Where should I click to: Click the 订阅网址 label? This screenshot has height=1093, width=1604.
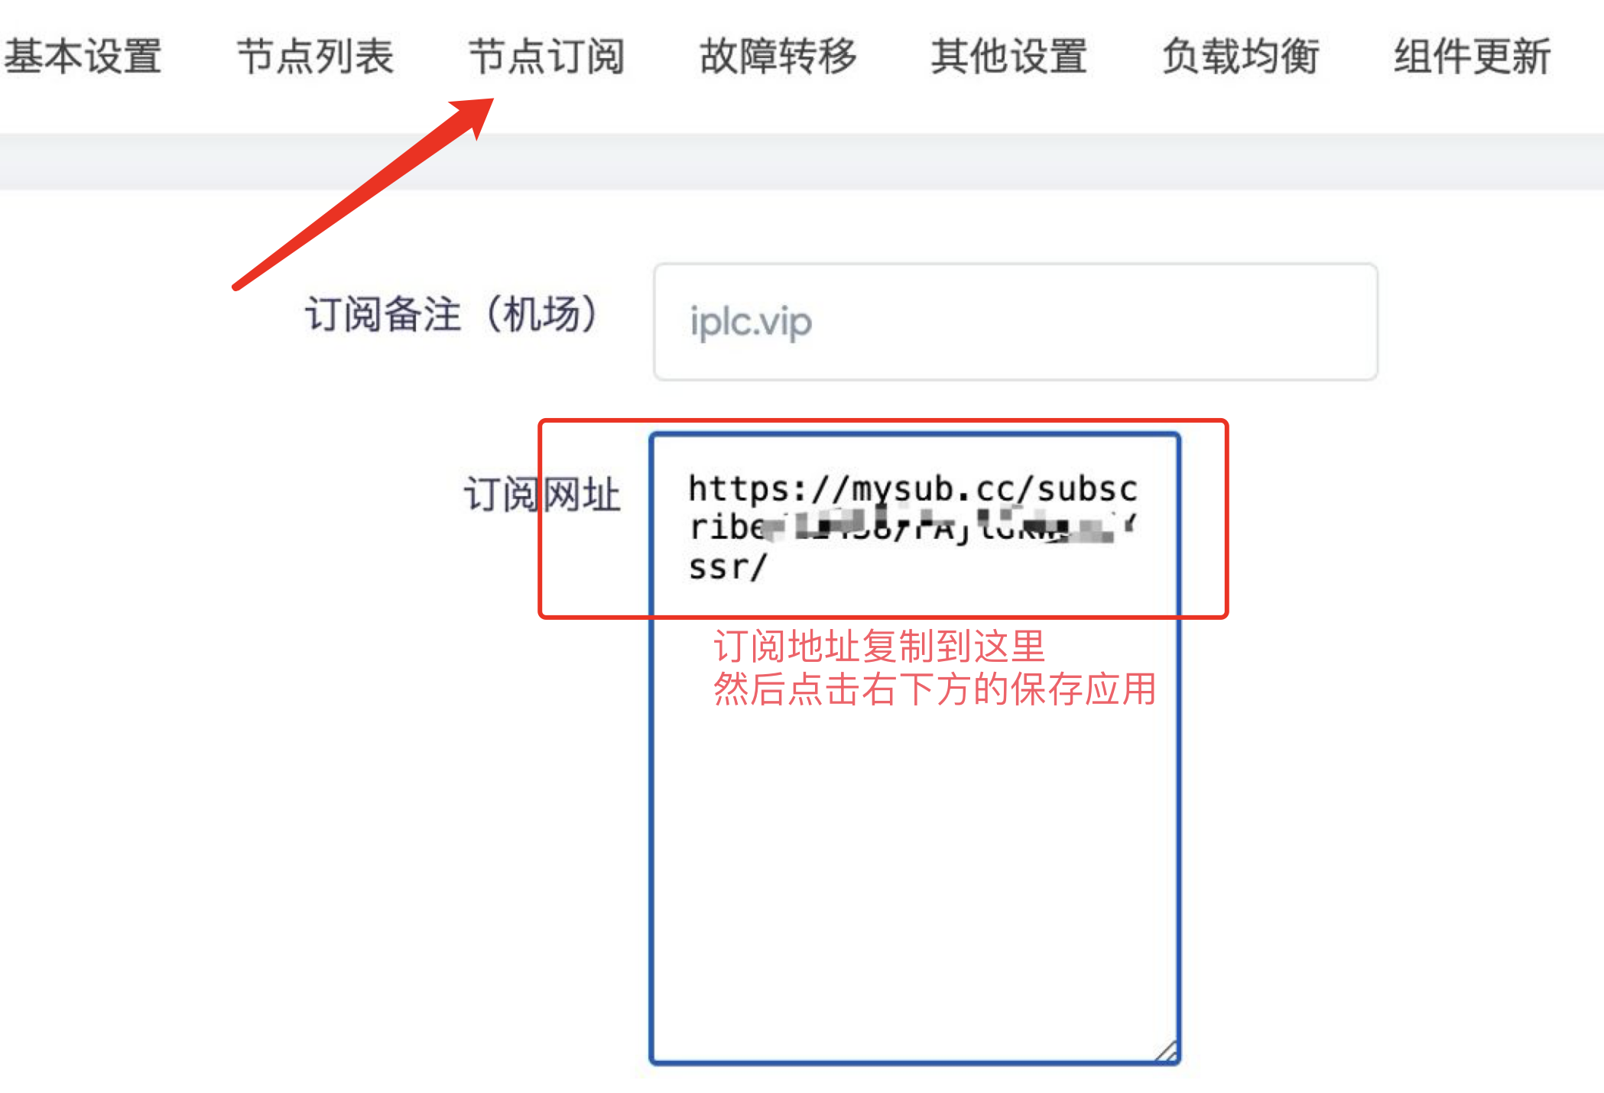point(542,494)
